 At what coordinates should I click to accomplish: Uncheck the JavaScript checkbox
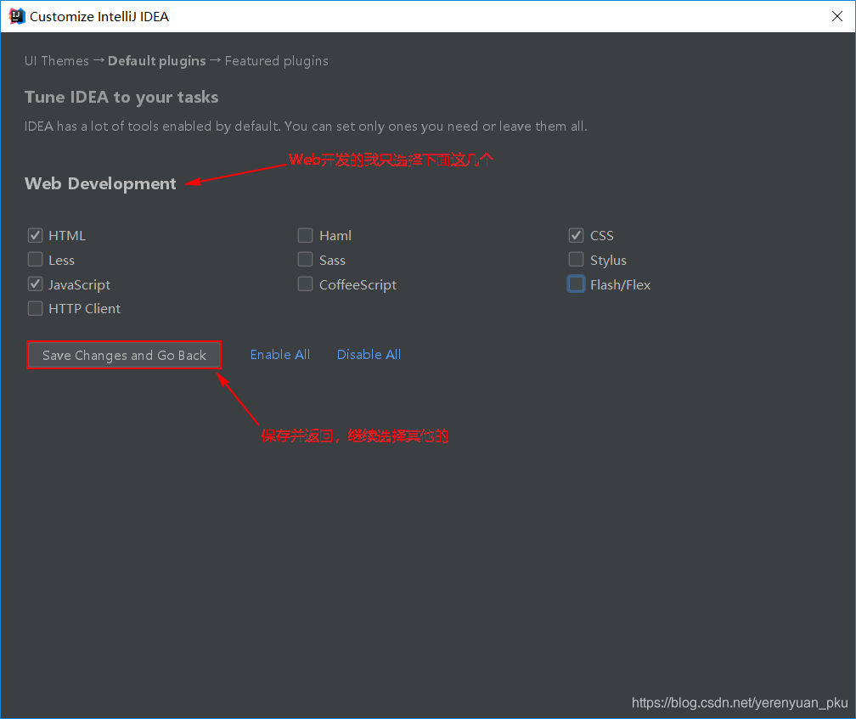[36, 284]
